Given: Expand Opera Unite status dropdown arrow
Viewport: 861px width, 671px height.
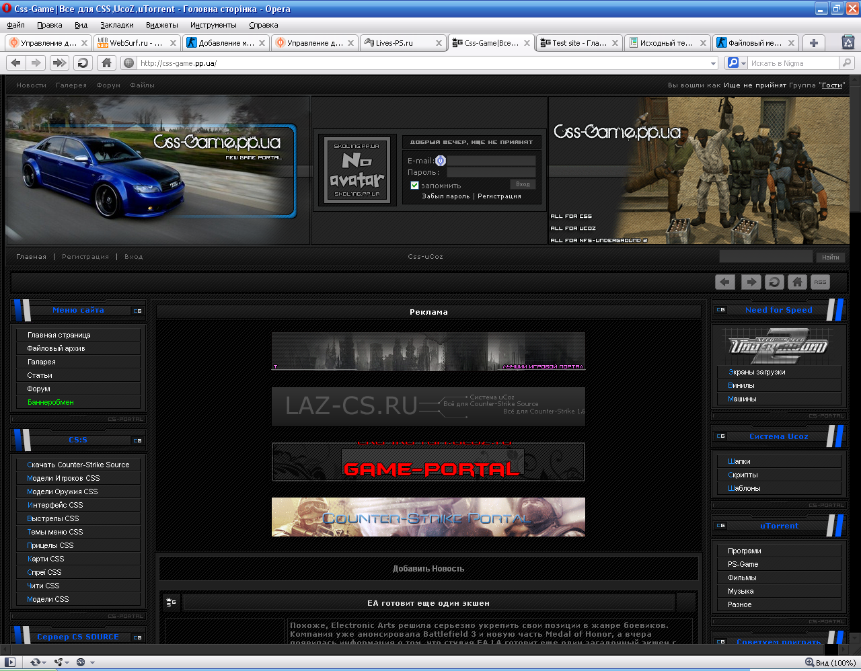Looking at the screenshot, I should [x=67, y=663].
